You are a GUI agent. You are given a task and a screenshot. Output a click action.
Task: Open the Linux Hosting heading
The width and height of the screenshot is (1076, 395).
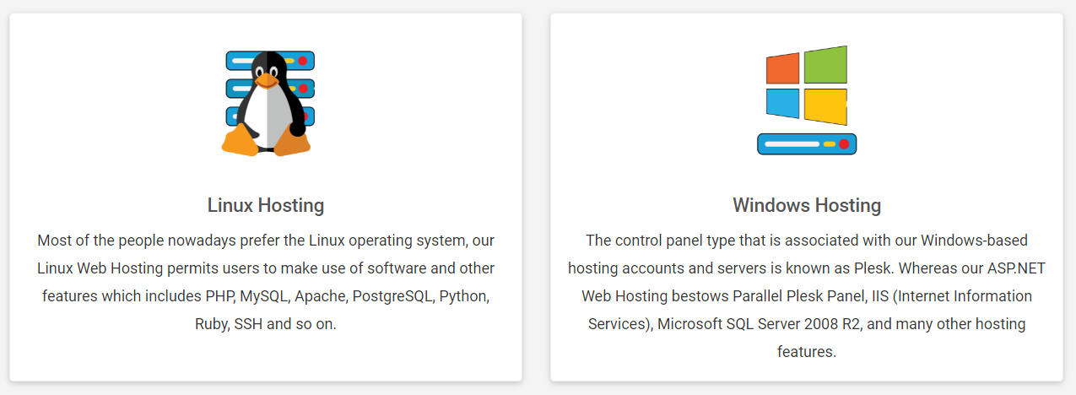pyautogui.click(x=266, y=205)
